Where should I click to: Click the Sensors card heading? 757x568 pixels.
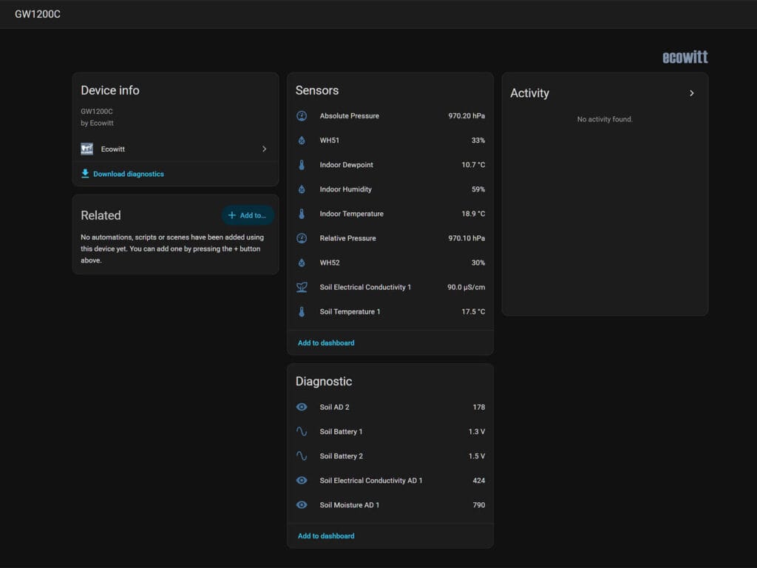[x=316, y=90]
